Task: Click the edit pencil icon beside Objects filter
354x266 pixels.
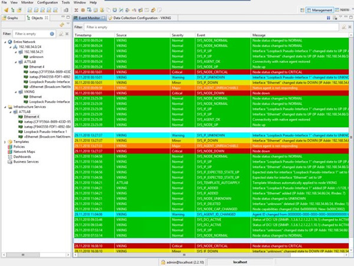Action: coord(61,34)
